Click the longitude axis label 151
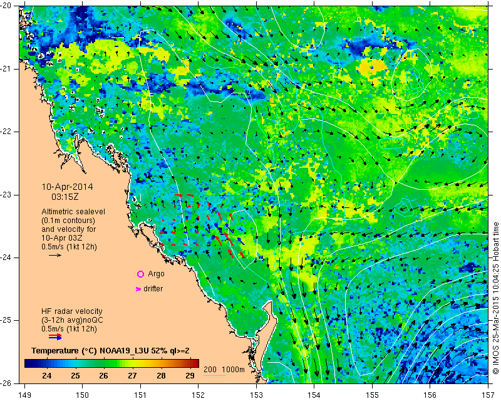This screenshot has width=501, height=401. tap(140, 395)
